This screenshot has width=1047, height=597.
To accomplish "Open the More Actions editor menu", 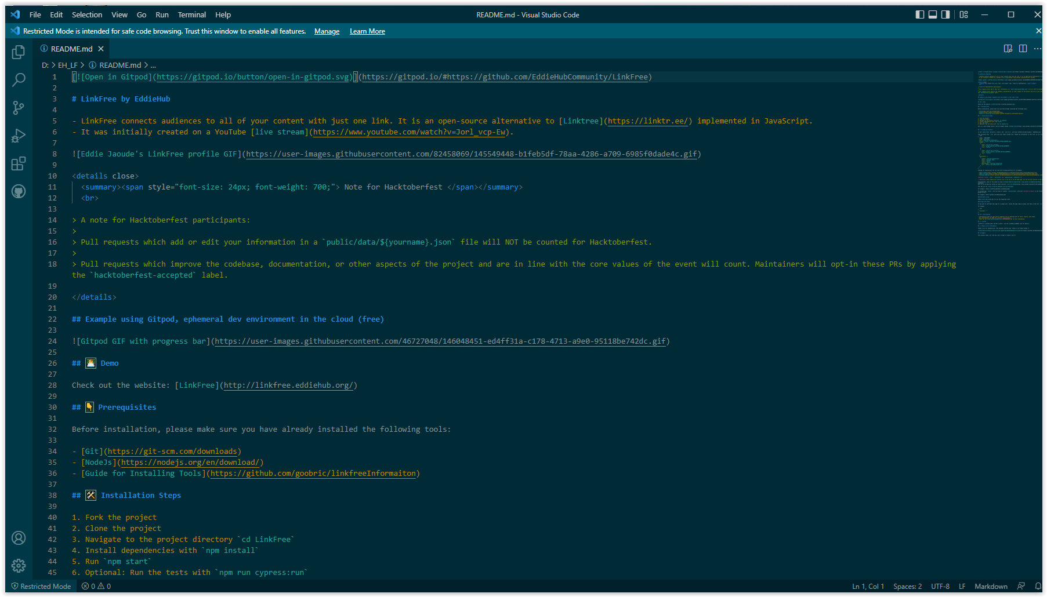I will click(x=1038, y=49).
